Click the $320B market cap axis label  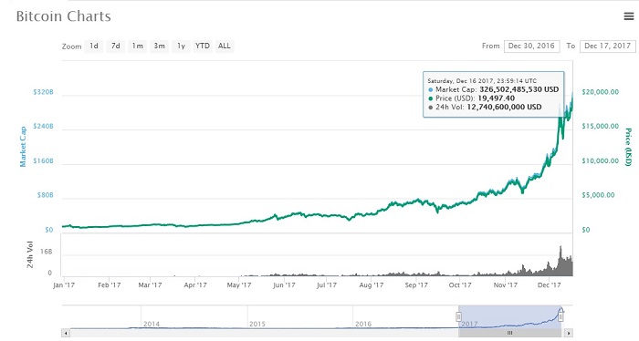pos(43,92)
